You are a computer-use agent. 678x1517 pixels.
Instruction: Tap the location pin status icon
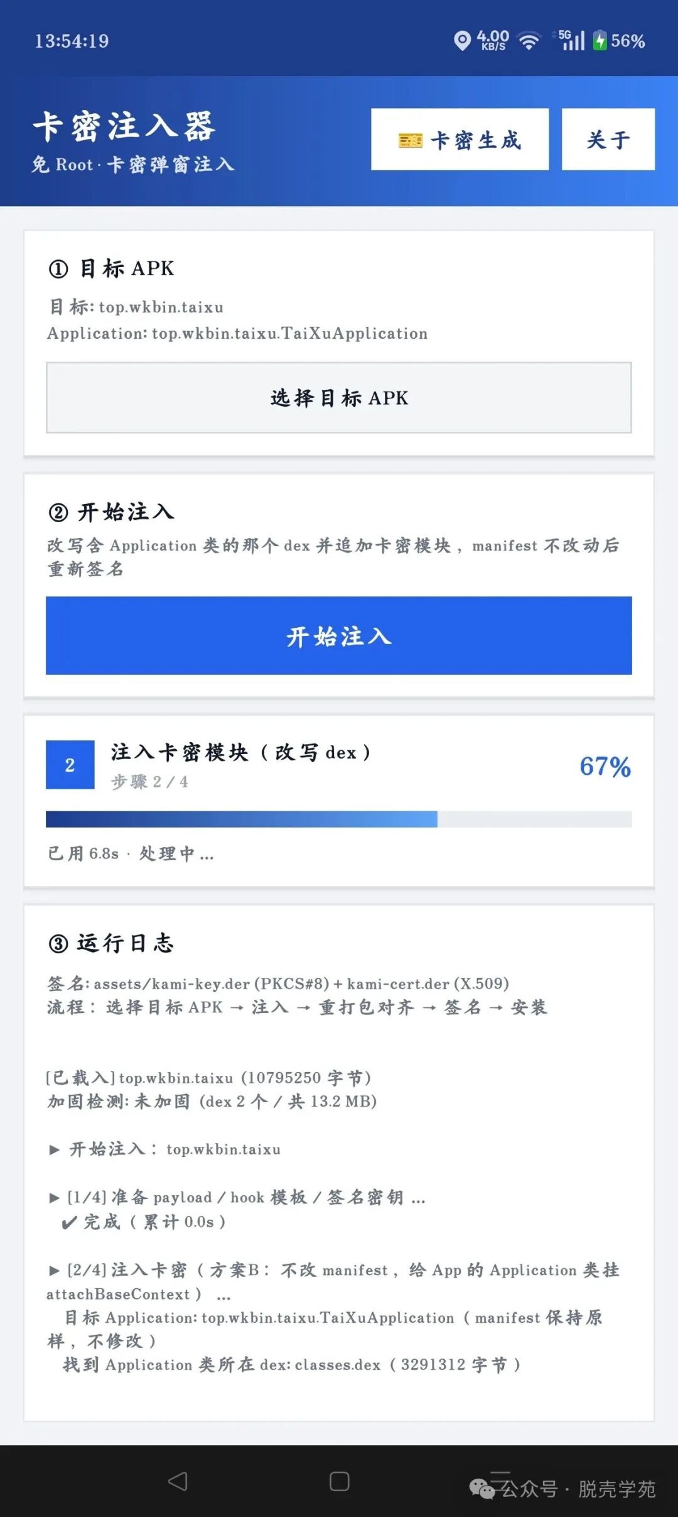[462, 41]
